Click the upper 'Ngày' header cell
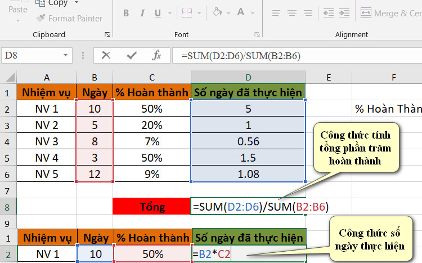The width and height of the screenshot is (422, 263). click(95, 92)
